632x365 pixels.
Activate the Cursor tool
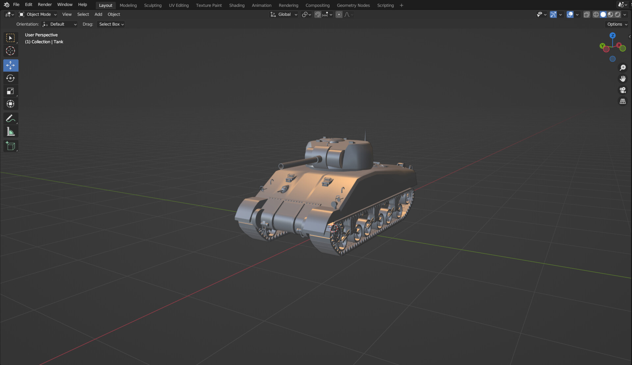click(11, 51)
